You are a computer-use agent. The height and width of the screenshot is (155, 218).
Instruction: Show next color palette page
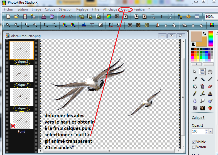coord(208,64)
